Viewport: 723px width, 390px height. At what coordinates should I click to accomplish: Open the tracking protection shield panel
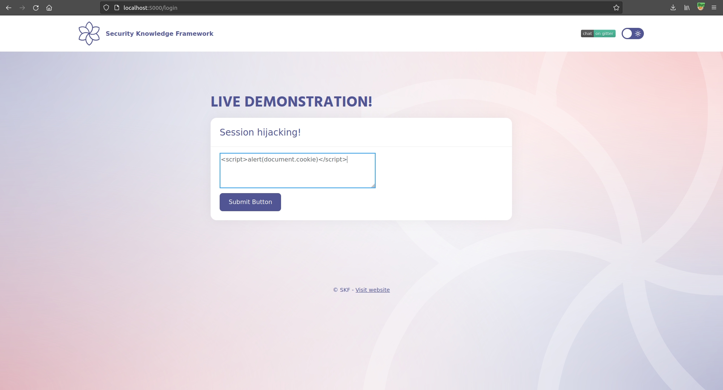[x=106, y=8]
